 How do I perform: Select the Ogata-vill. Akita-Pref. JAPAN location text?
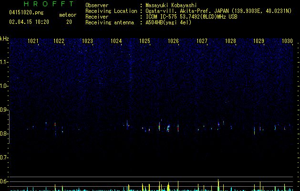click(x=218, y=11)
